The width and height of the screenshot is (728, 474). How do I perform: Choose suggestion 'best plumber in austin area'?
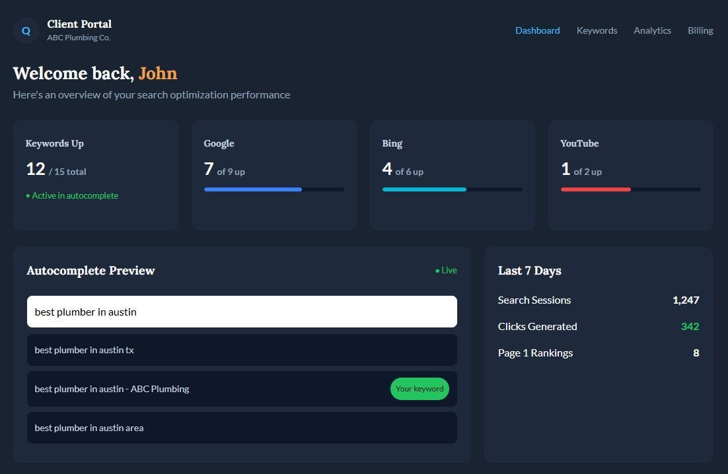242,428
